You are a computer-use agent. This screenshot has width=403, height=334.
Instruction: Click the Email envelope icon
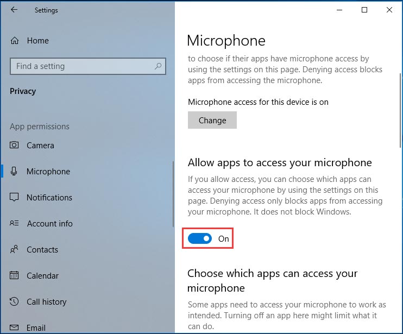tap(14, 327)
